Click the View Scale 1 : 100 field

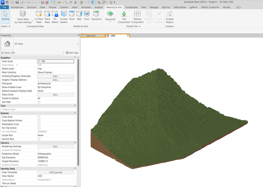pos(56,61)
